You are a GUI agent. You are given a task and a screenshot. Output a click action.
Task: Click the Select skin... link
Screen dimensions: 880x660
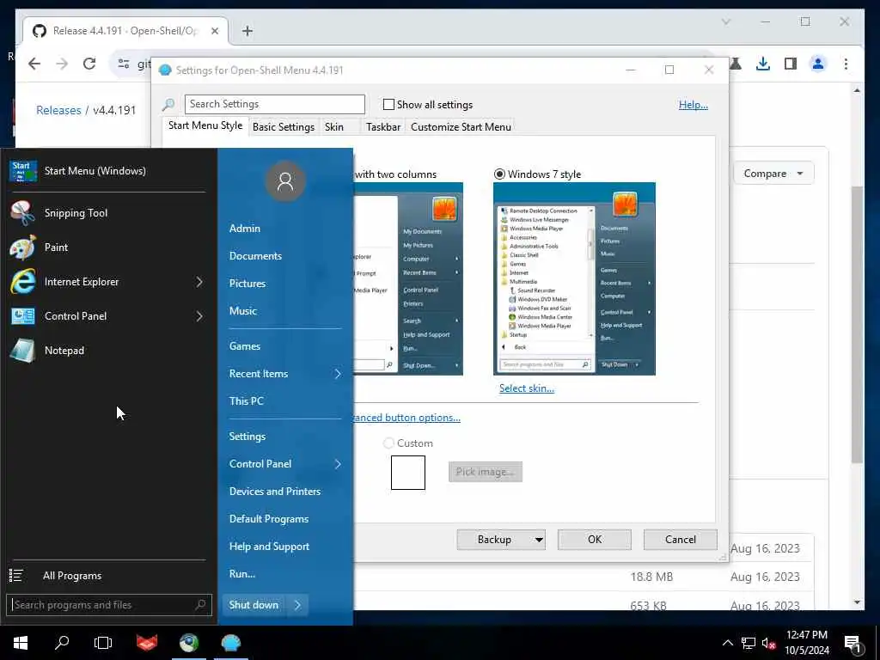(527, 388)
